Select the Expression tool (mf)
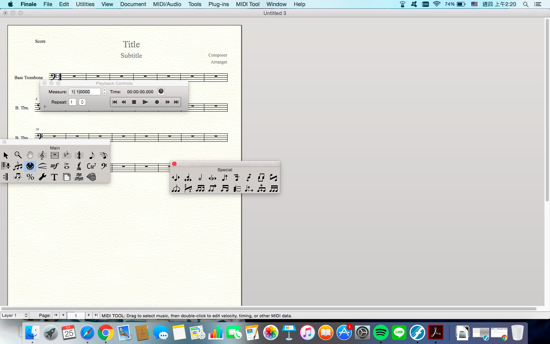Viewport: 550px width, 344px height. click(54, 166)
